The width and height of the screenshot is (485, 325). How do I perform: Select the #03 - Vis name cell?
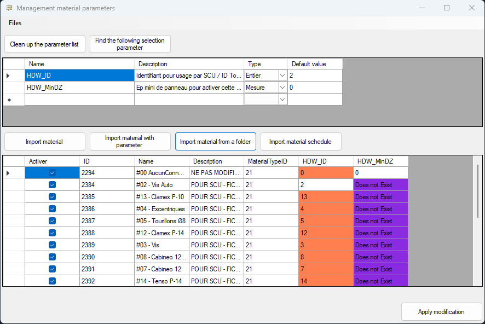pos(162,245)
